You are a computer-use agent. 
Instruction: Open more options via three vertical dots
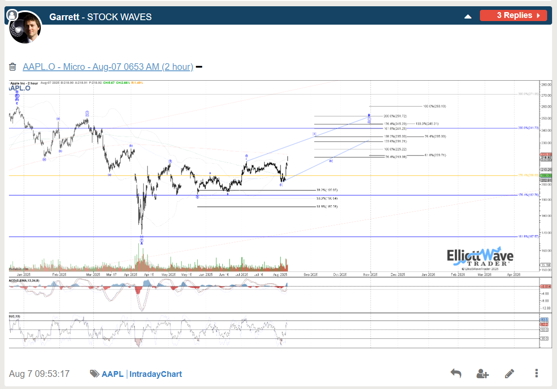click(x=536, y=373)
